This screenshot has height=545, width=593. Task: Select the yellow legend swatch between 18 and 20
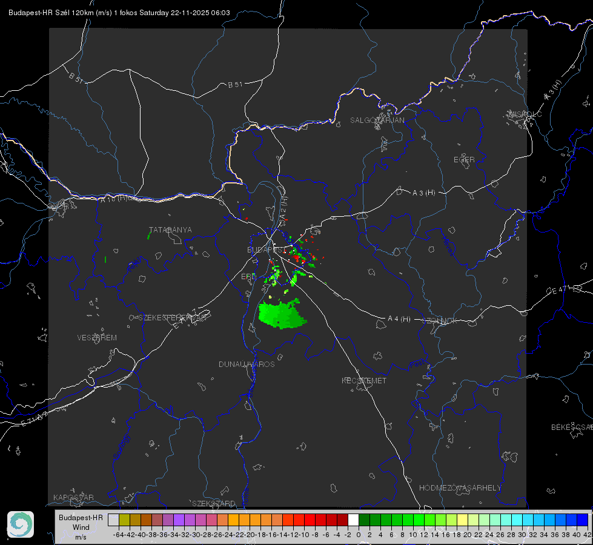462,520
